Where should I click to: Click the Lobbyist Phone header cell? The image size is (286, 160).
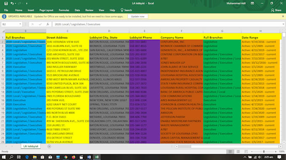pyautogui.click(x=144, y=38)
